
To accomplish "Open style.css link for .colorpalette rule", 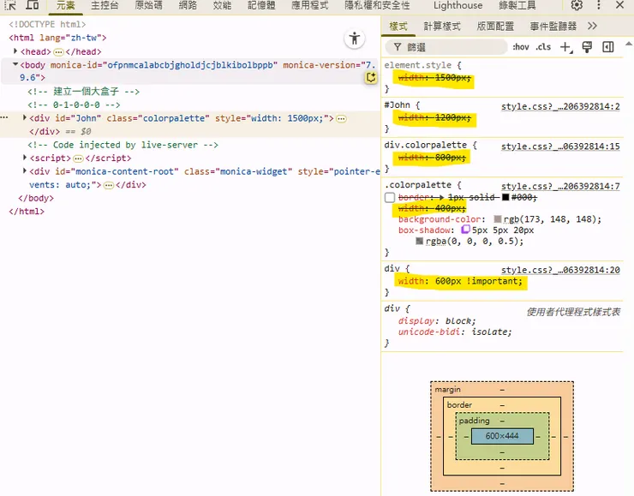I will (560, 186).
